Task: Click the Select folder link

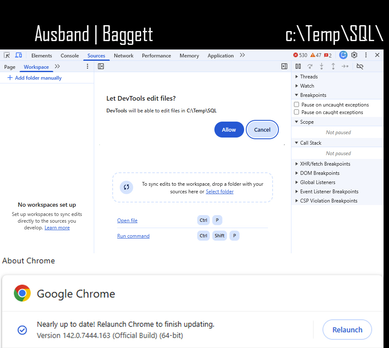Action: click(x=219, y=192)
